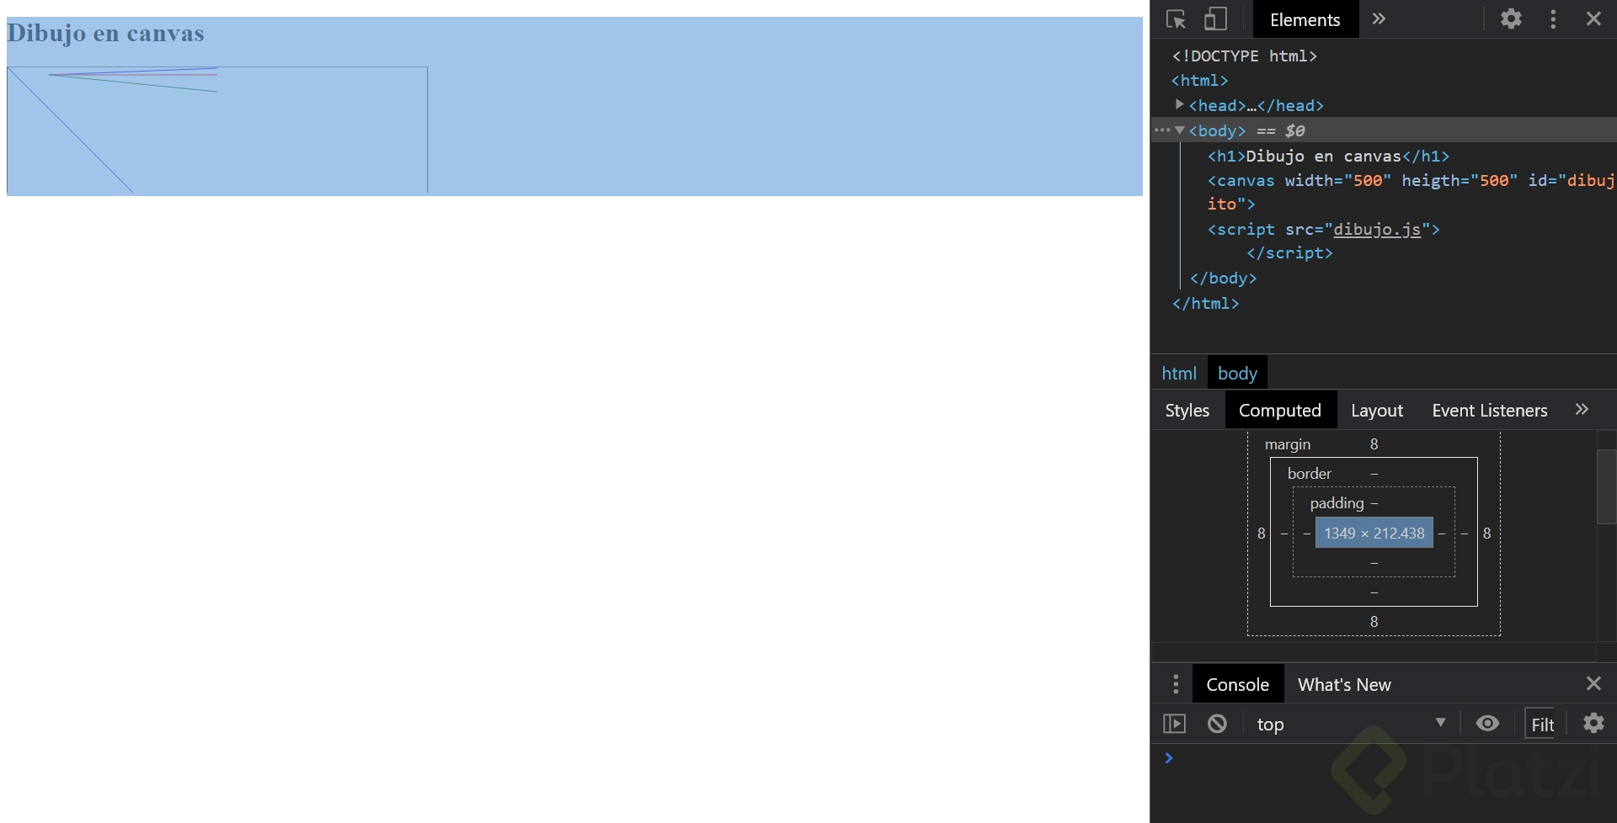This screenshot has height=823, width=1617.
Task: Click the canvas drawing on the page
Action: (217, 130)
